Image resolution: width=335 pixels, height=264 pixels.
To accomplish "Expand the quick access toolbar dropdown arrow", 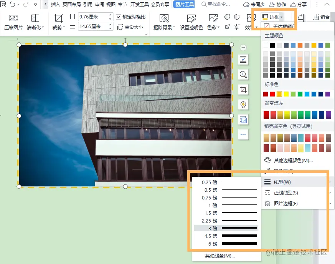I will point(35,4).
